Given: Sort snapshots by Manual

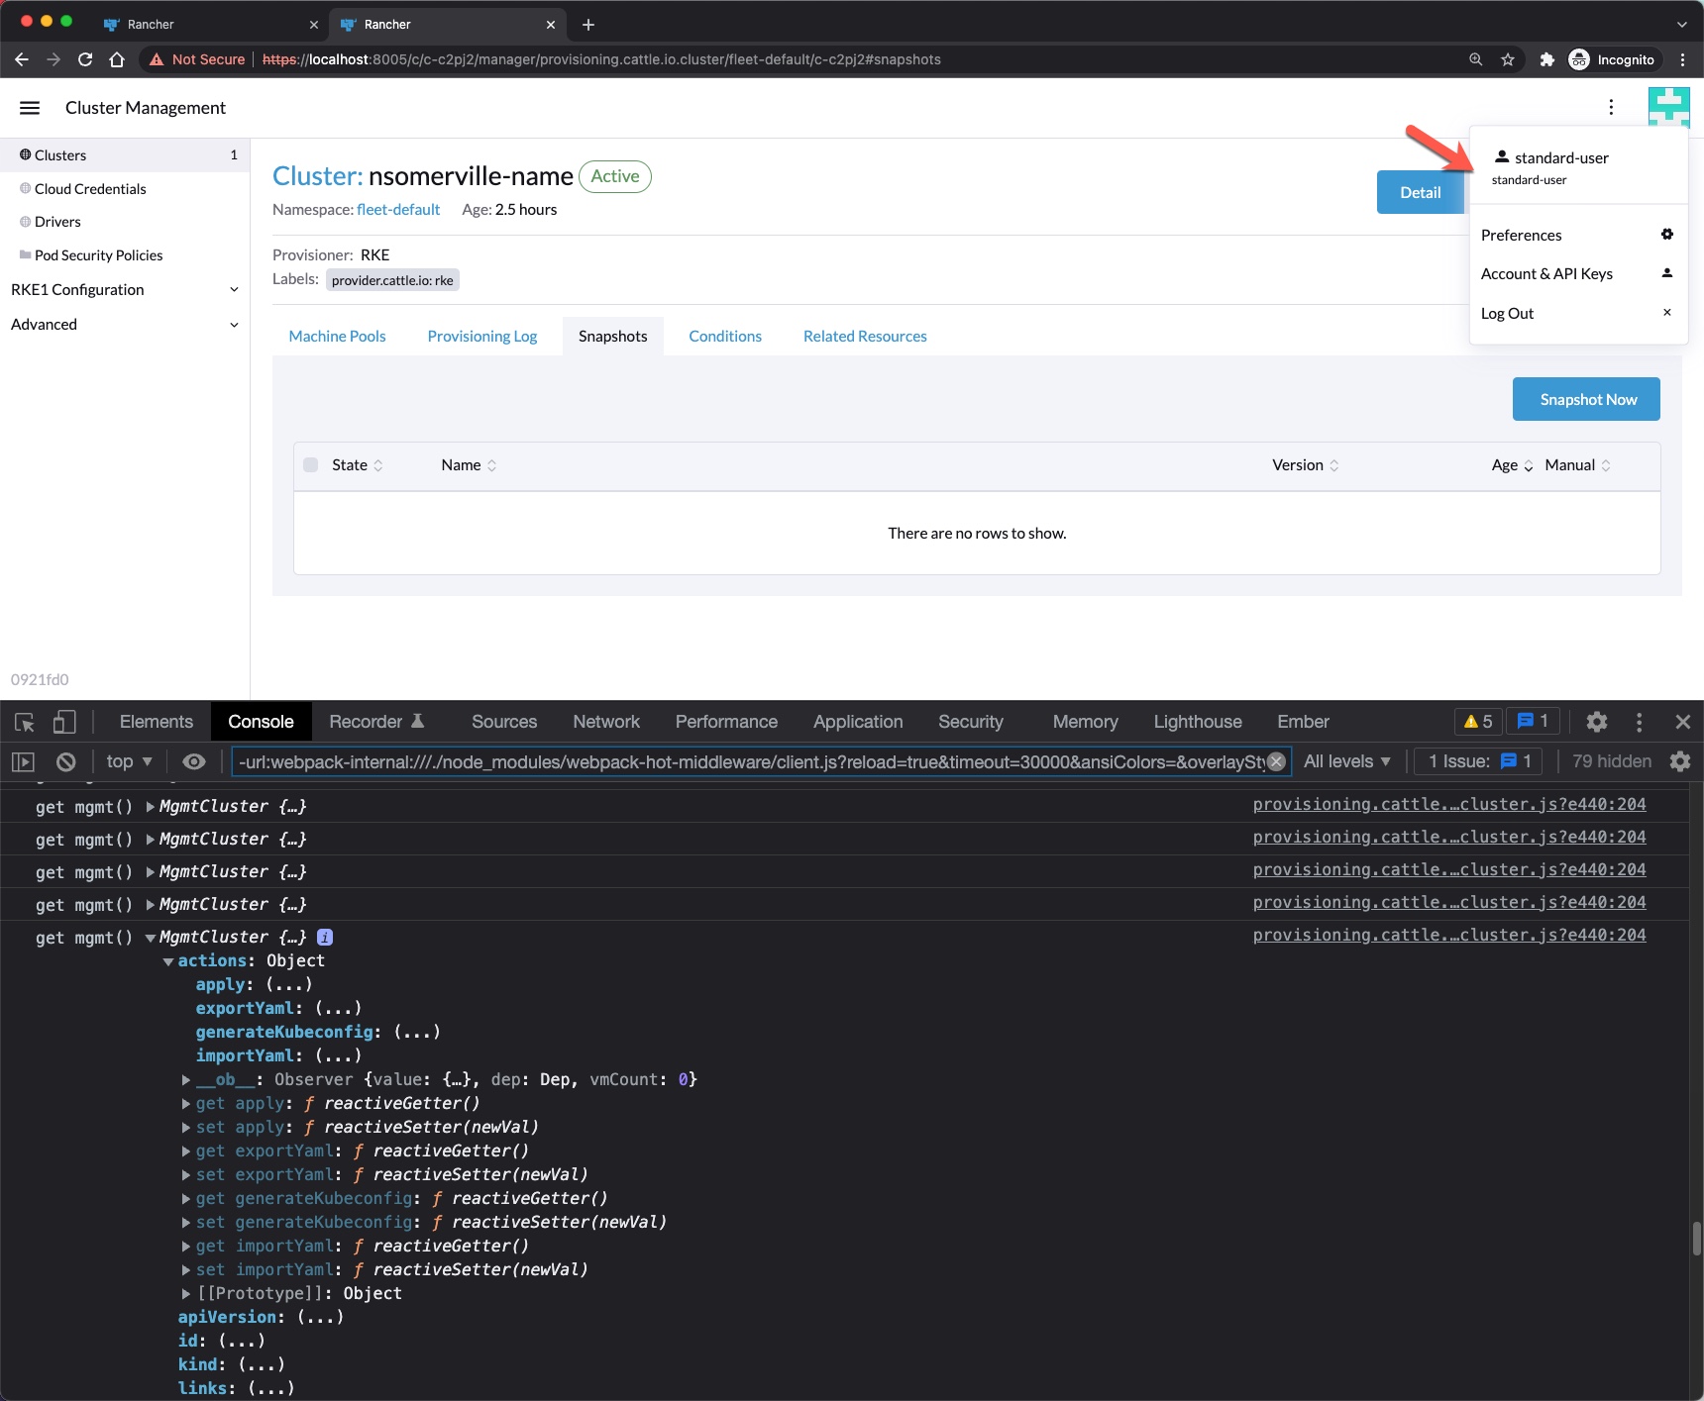Looking at the screenshot, I should tap(1578, 465).
